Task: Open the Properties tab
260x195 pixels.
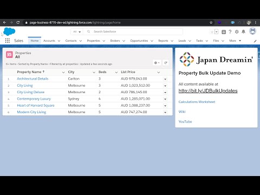Action: point(93,41)
